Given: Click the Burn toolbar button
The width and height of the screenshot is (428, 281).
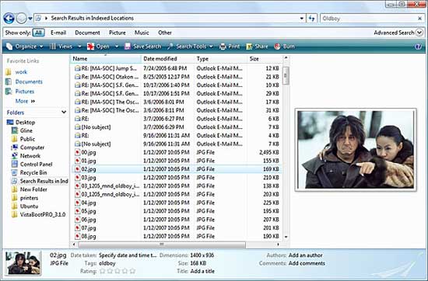Looking at the screenshot, I should tap(284, 47).
